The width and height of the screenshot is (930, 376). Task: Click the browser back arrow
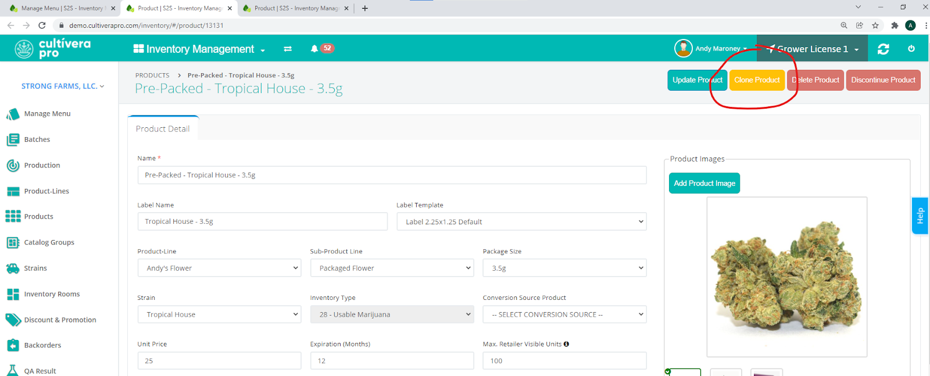[10, 25]
